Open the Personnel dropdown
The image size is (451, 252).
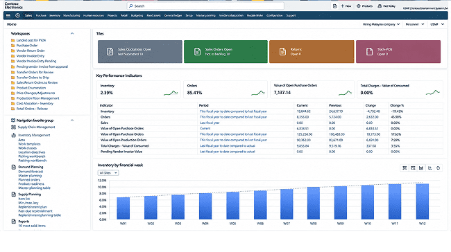coord(415,24)
